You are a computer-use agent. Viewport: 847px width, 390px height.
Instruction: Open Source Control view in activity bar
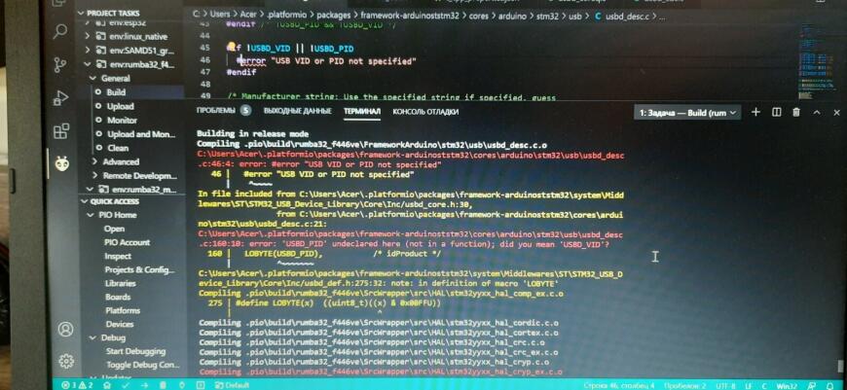point(60,65)
